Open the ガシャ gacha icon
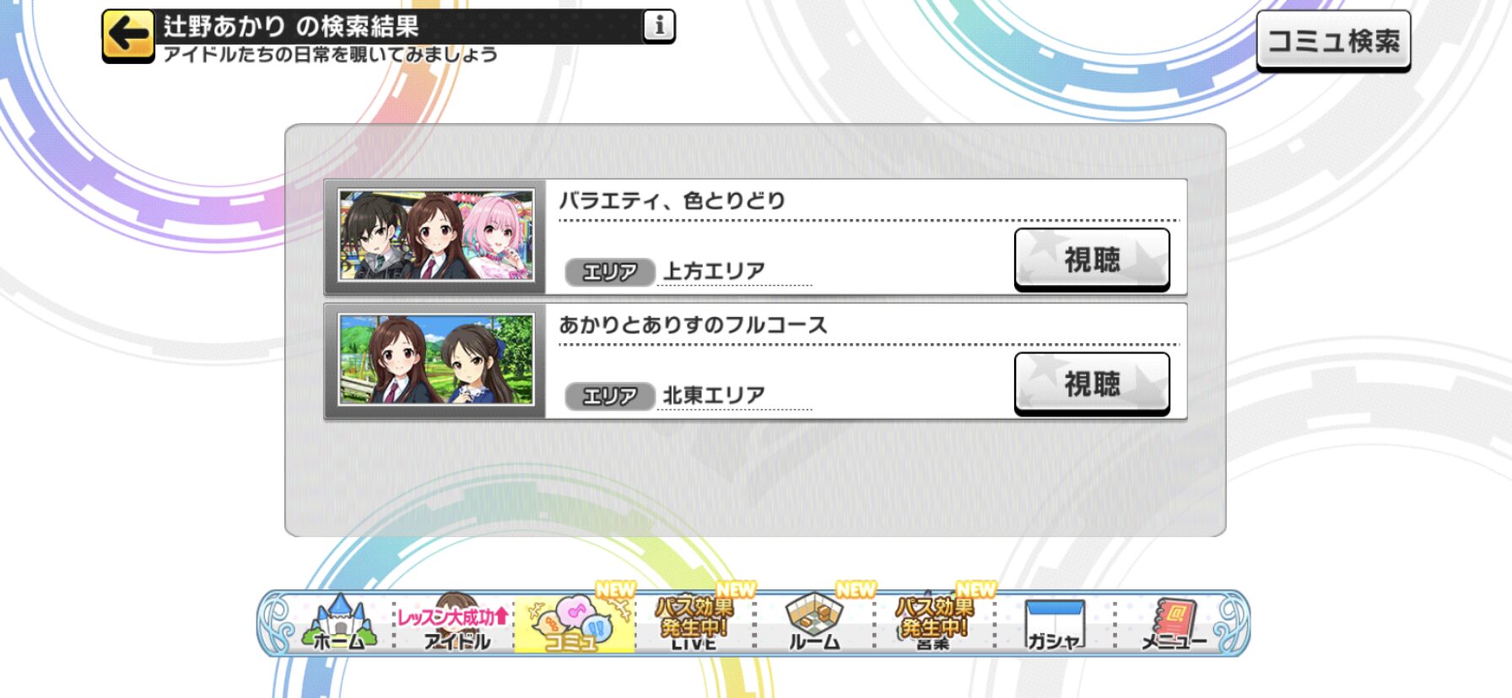The height and width of the screenshot is (698, 1512). click(x=1053, y=623)
